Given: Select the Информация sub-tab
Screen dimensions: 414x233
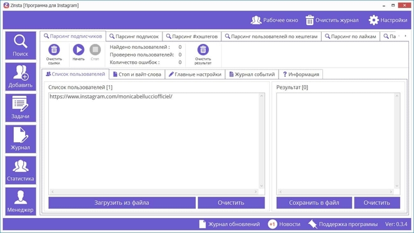Looking at the screenshot, I should pyautogui.click(x=301, y=75).
